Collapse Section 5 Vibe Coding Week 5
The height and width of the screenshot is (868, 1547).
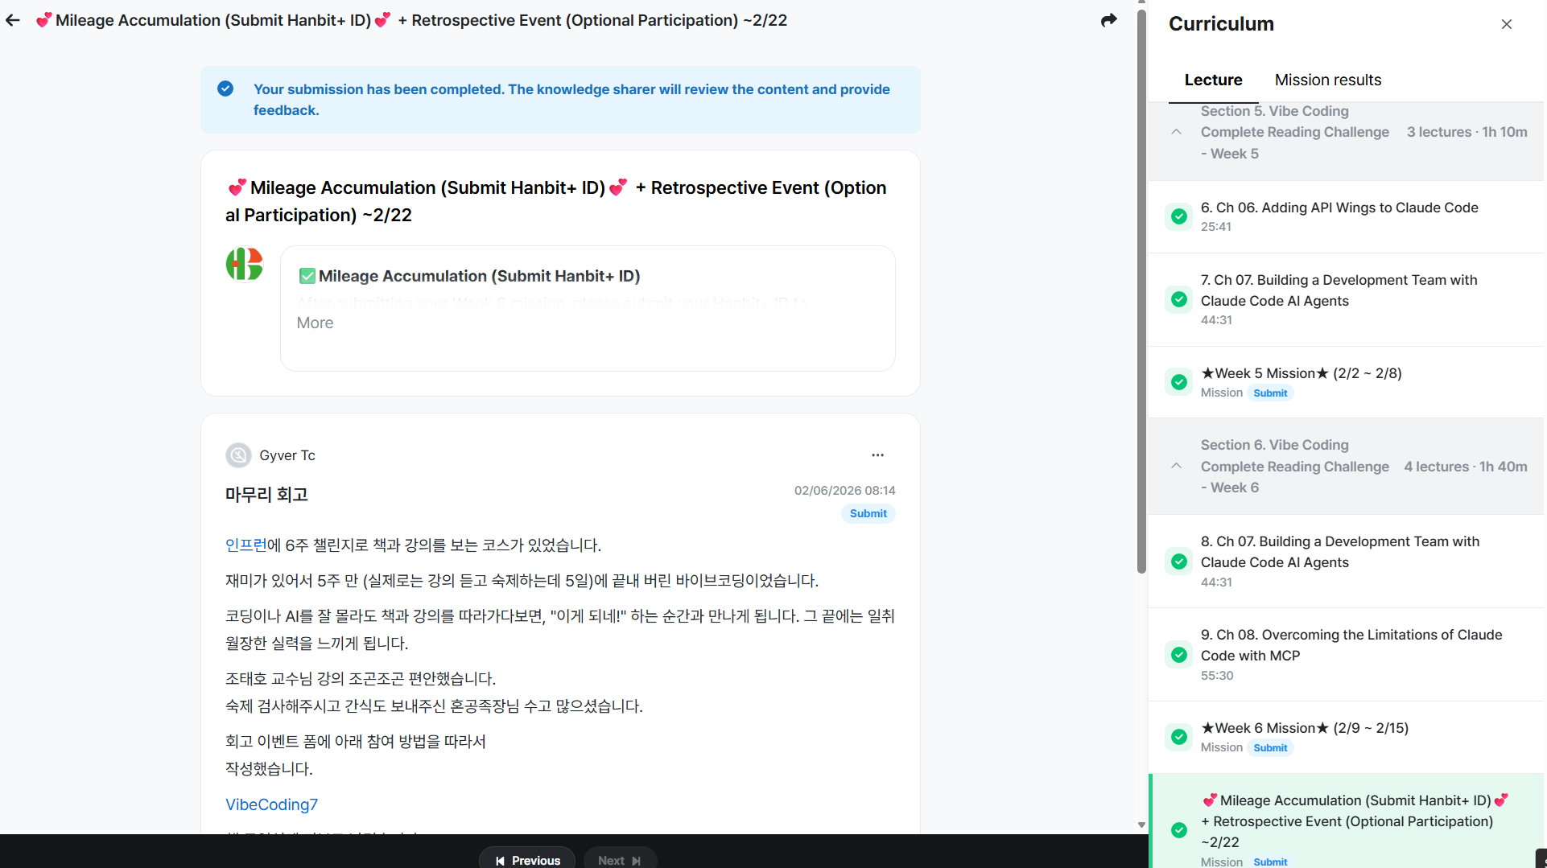(x=1176, y=132)
